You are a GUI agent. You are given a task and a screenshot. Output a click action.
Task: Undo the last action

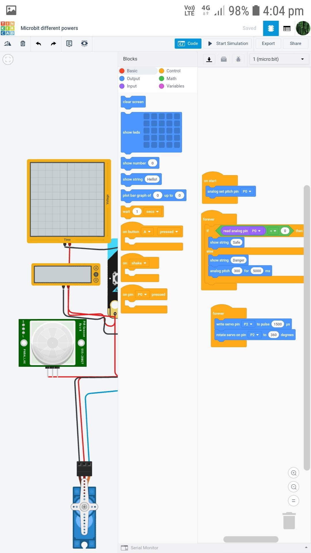pyautogui.click(x=38, y=43)
